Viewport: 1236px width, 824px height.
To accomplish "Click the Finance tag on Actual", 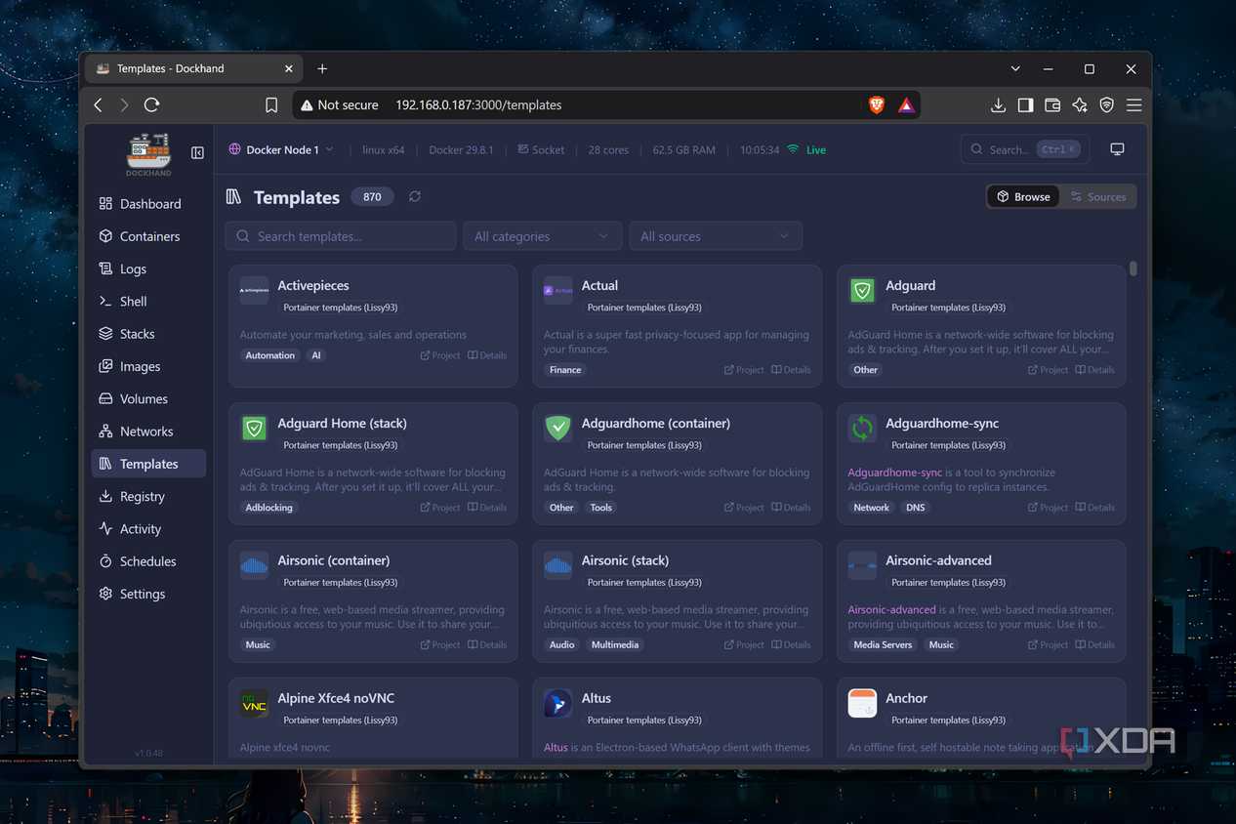I will pos(565,370).
